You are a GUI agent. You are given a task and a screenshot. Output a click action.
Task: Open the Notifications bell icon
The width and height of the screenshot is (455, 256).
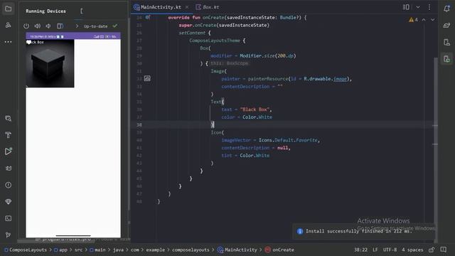coord(447,9)
